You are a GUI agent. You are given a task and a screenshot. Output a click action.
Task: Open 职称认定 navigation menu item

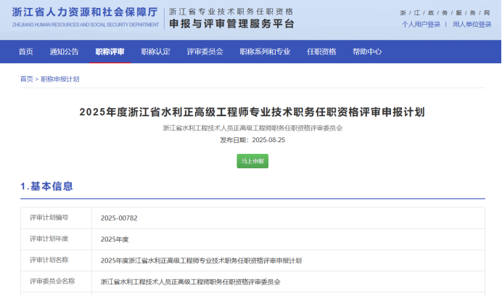click(155, 52)
